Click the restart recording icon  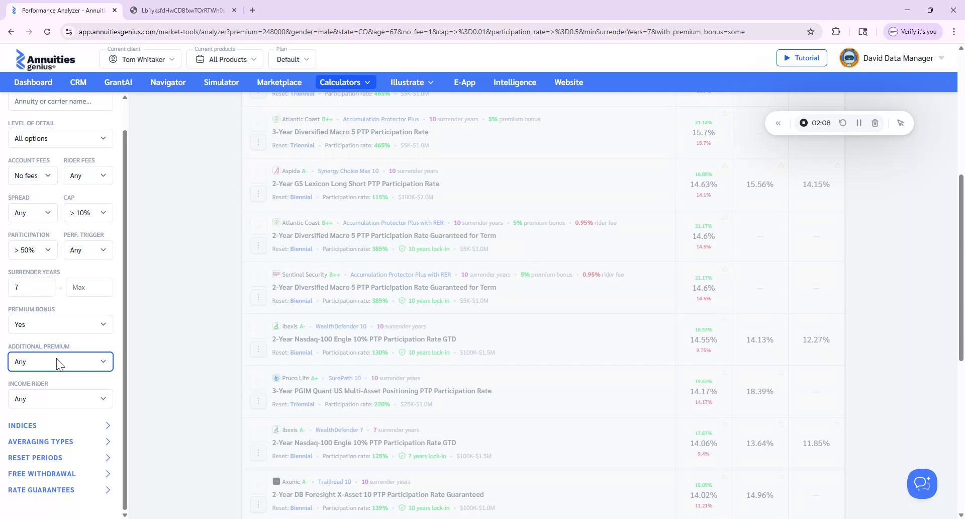click(x=843, y=123)
